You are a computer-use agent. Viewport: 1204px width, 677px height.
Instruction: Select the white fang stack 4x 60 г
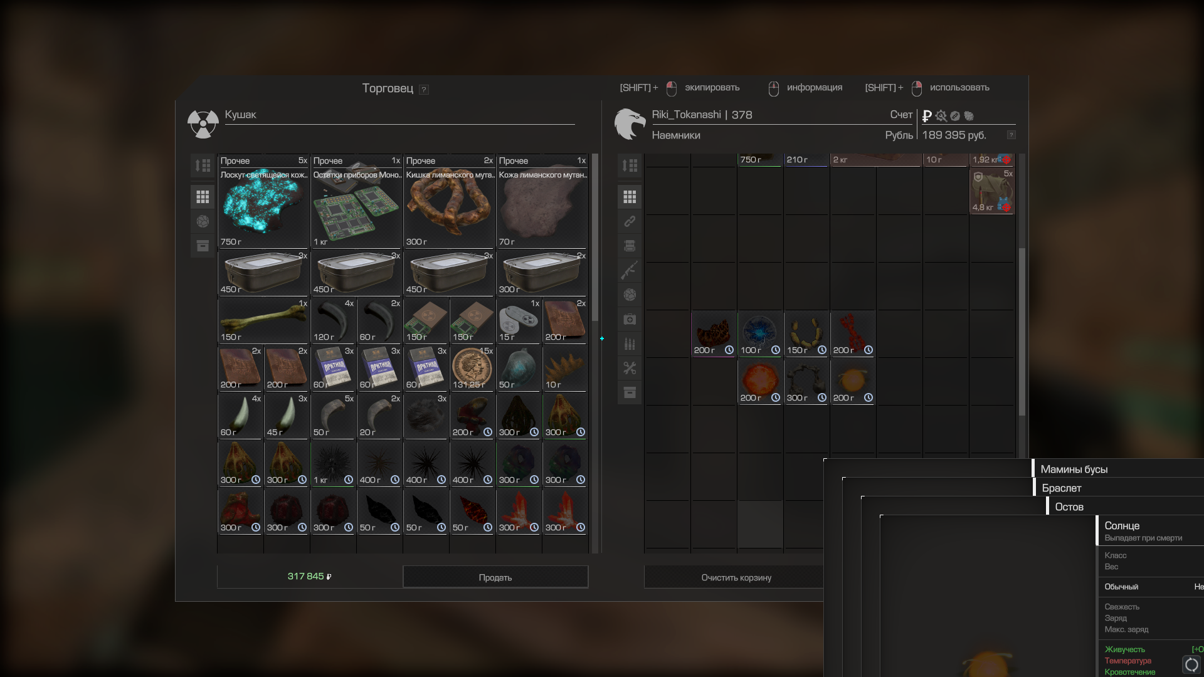point(240,416)
